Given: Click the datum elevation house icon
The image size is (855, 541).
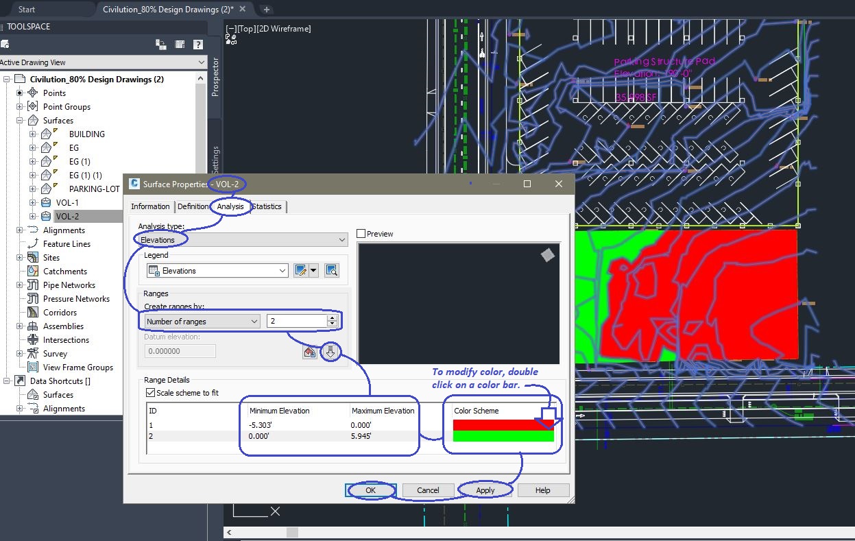Looking at the screenshot, I should 310,351.
